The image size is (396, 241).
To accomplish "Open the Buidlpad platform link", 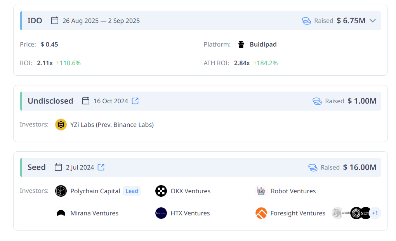I will point(263,44).
